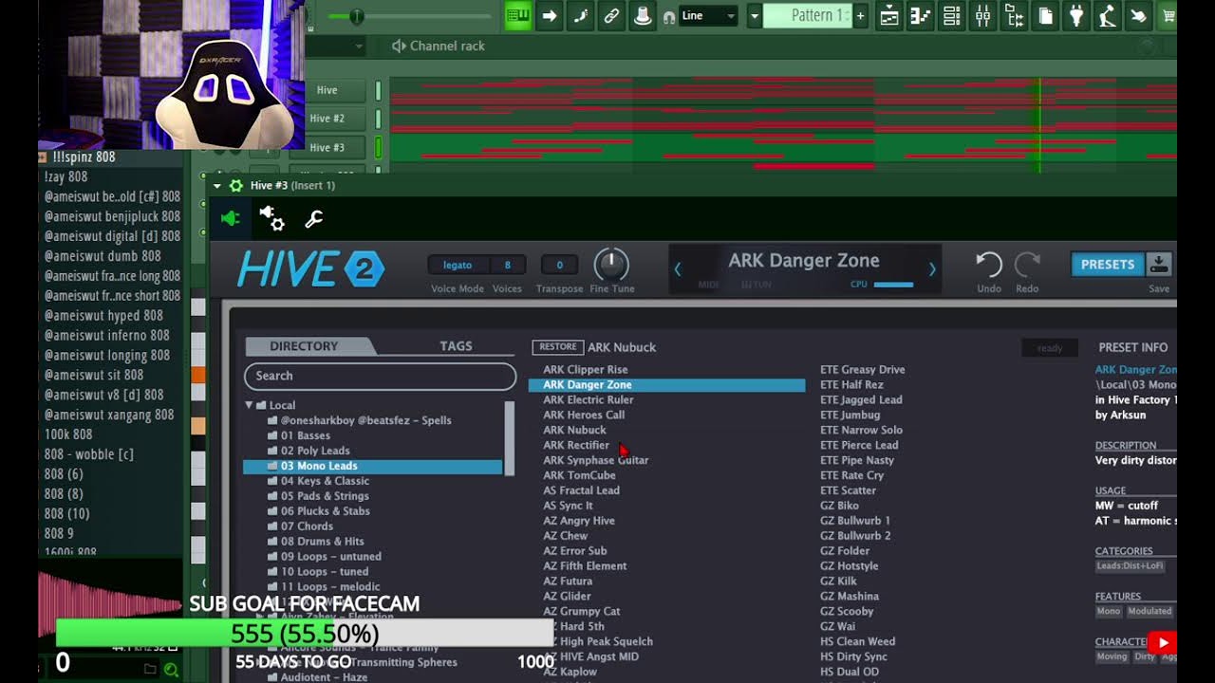Toggle the Hive #2 channel select LED

pyautogui.click(x=379, y=119)
